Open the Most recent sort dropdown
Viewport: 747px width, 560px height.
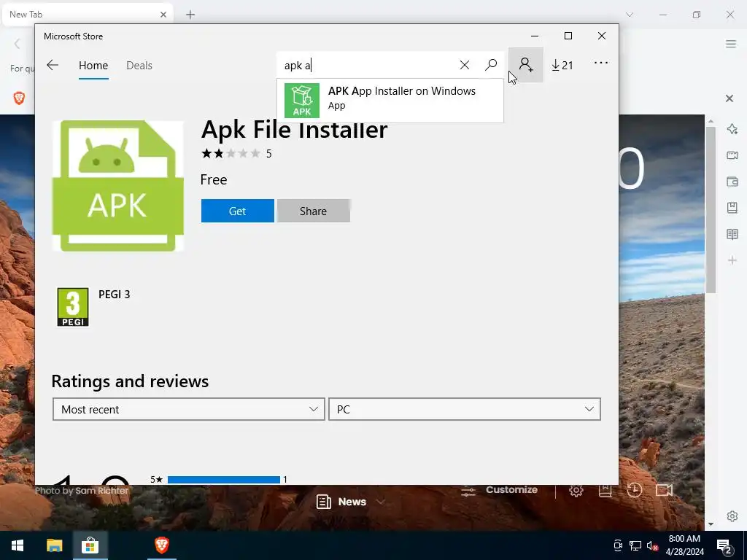[x=189, y=409]
